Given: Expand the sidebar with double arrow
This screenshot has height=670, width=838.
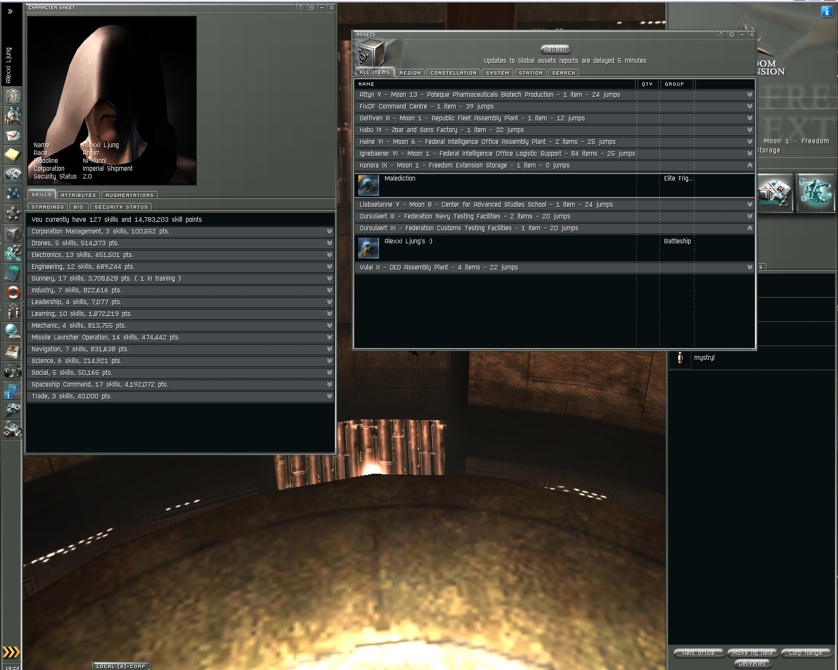Looking at the screenshot, I should (x=10, y=12).
